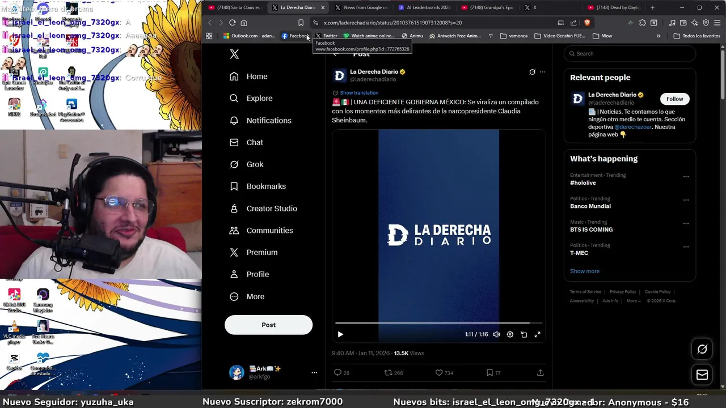This screenshot has height=408, width=726.
Task: Open more options for BTS IS COMING trend
Action: [x=686, y=223]
